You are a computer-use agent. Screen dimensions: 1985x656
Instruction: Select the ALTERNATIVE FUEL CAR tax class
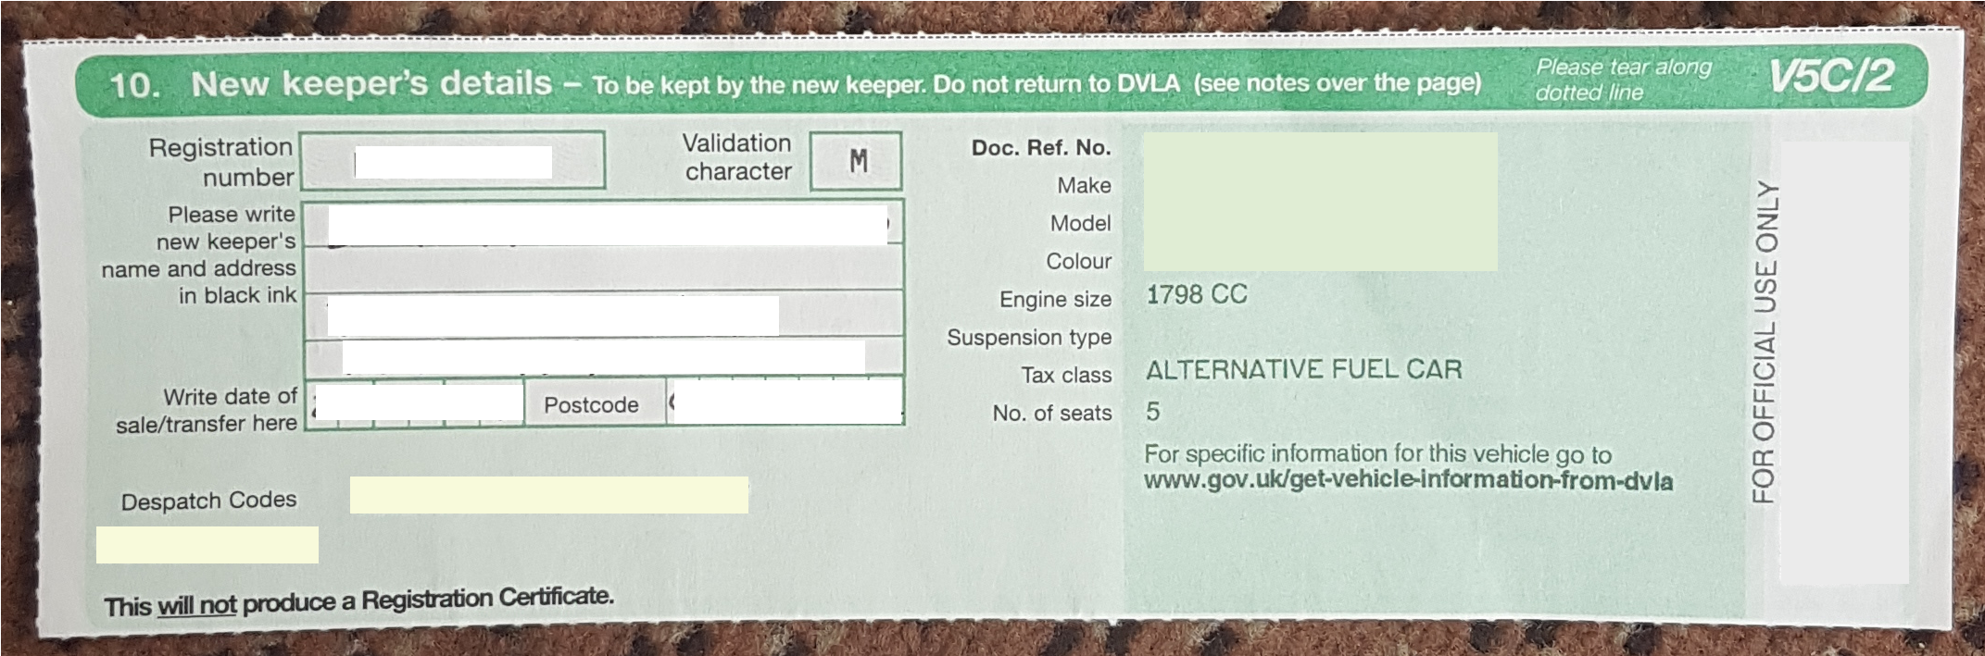[x=1303, y=370]
